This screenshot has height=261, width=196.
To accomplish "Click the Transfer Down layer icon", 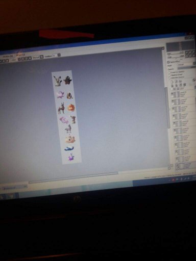I will pyautogui.click(x=173, y=85).
